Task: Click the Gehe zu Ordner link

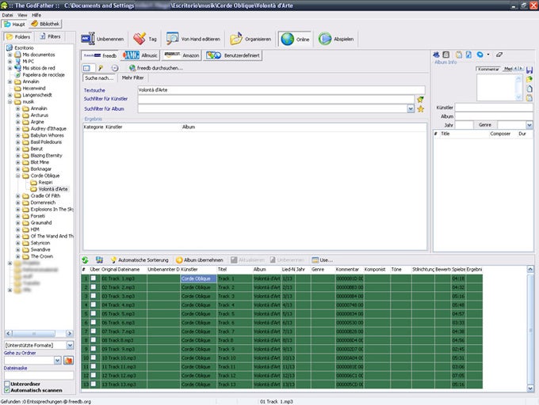Action: click(20, 353)
